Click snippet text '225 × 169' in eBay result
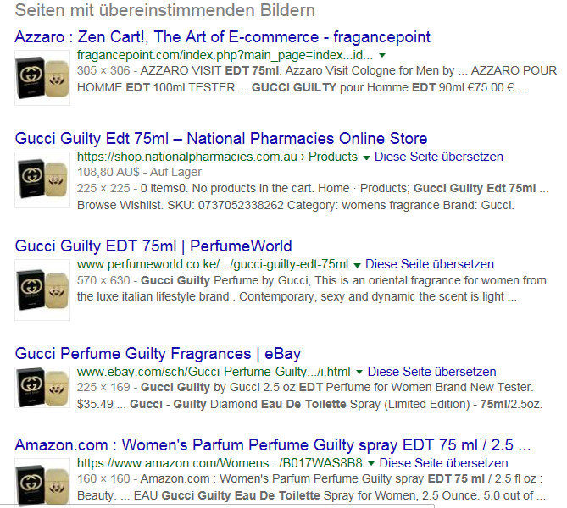 coord(103,387)
